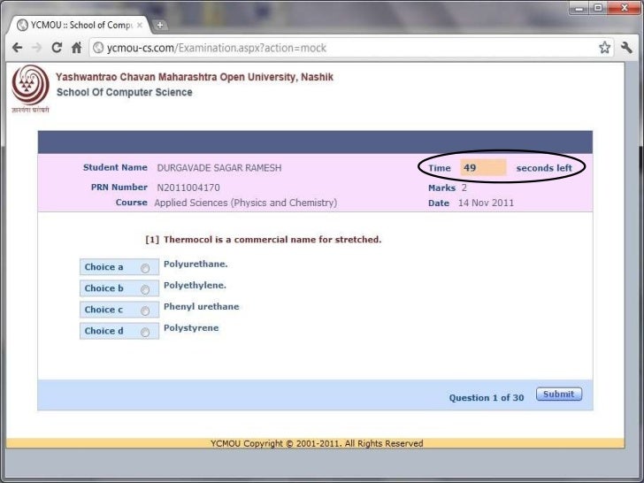Select the YCMOU School of Computer tab

coord(80,25)
